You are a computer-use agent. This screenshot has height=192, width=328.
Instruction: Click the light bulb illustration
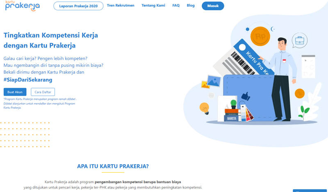coord(204,108)
